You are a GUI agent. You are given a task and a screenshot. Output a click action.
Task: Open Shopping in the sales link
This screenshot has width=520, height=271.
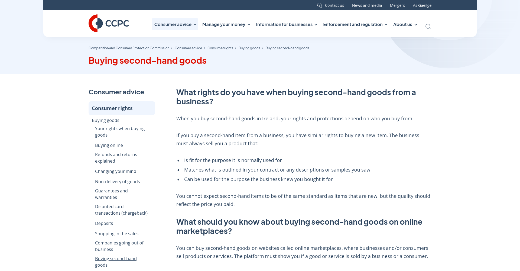click(x=117, y=234)
